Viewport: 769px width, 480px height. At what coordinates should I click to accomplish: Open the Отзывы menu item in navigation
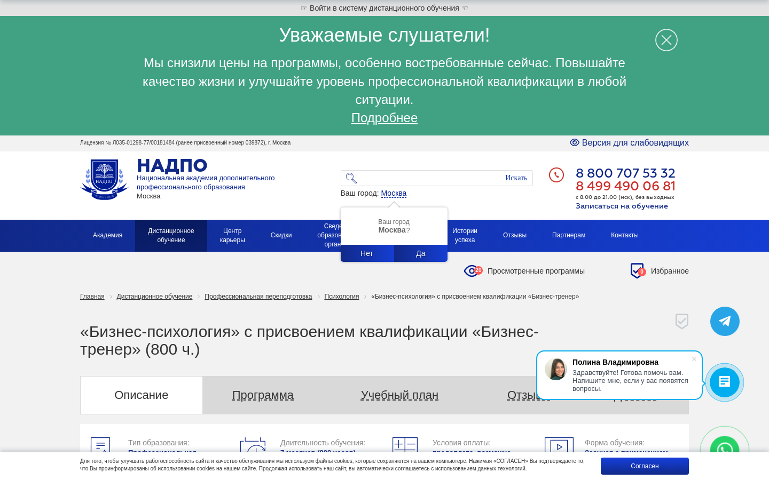click(515, 235)
